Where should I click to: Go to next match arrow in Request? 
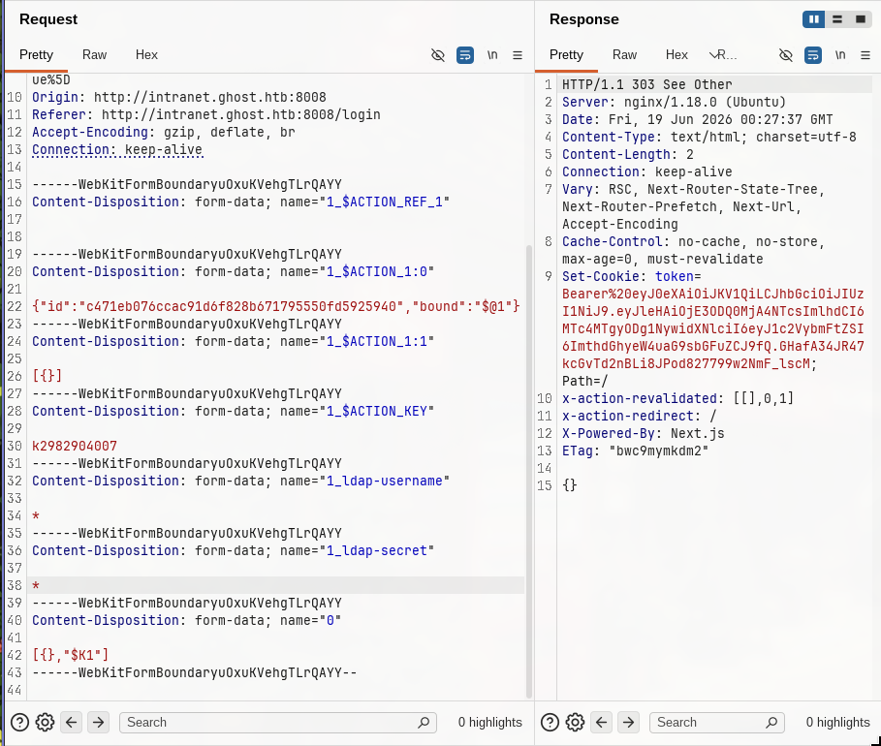point(98,723)
